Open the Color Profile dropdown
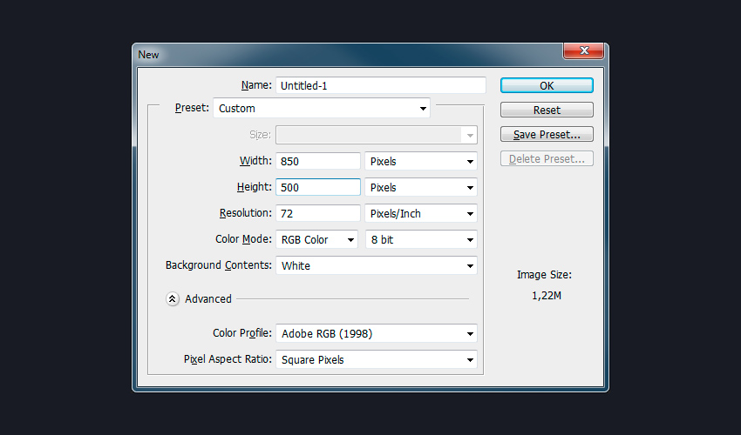The height and width of the screenshot is (435, 741). [376, 333]
